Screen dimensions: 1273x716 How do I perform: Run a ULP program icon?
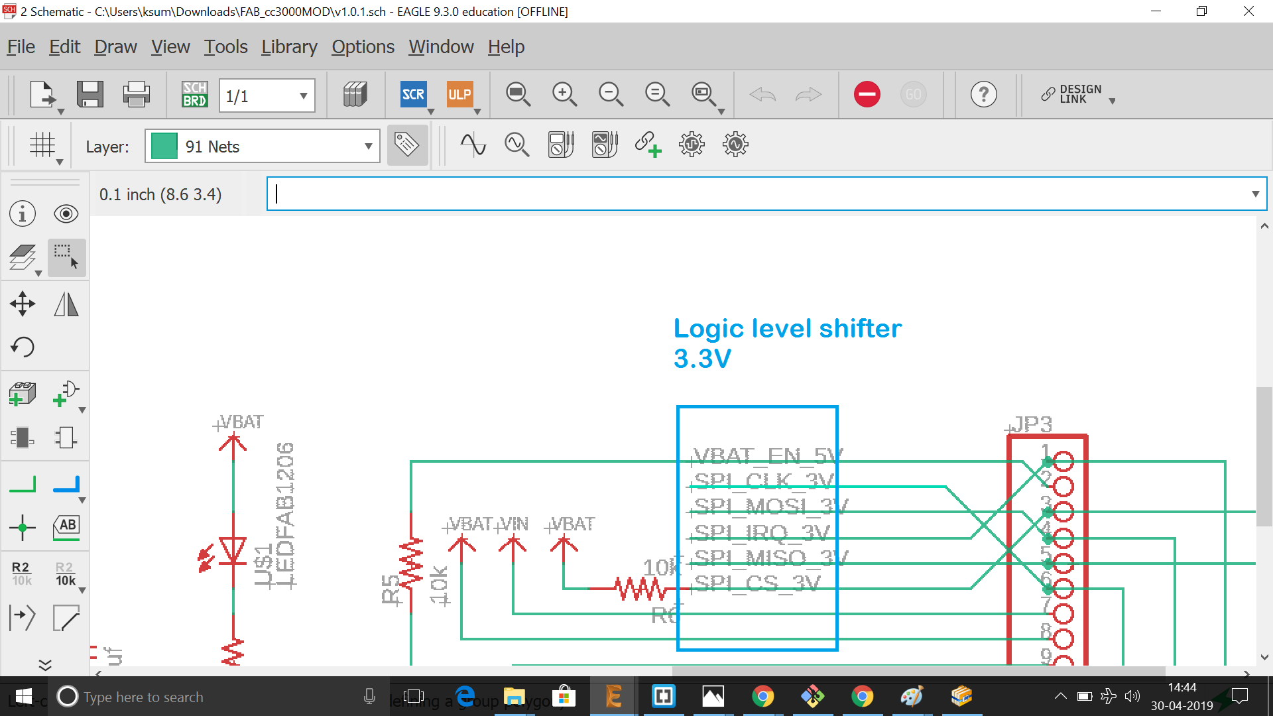(459, 94)
